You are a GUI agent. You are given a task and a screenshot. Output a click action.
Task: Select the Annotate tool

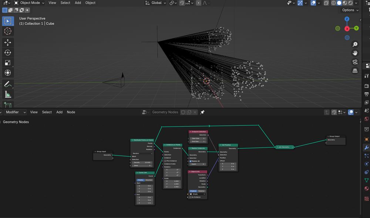(8, 84)
